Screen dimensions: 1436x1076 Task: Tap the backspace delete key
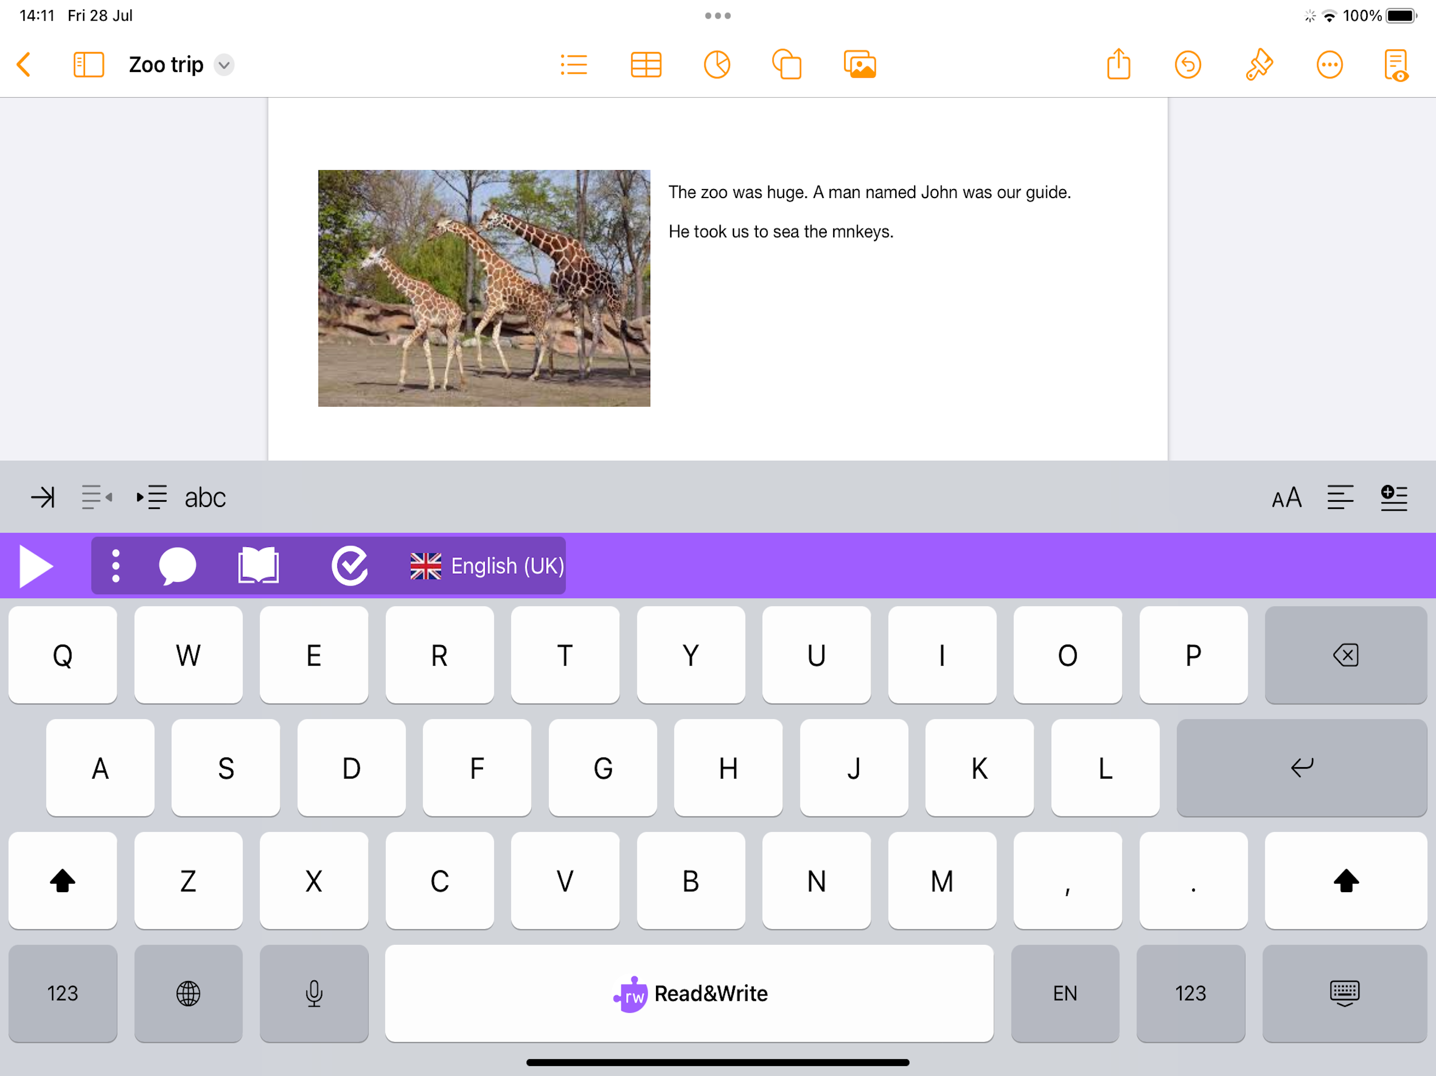click(1346, 655)
